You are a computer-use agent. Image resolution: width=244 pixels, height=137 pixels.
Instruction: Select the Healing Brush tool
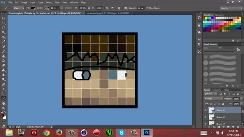coord(3,46)
